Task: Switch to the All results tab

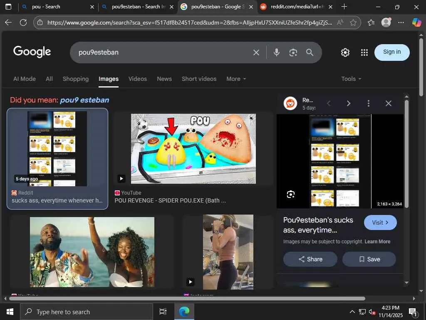Action: pyautogui.click(x=49, y=79)
